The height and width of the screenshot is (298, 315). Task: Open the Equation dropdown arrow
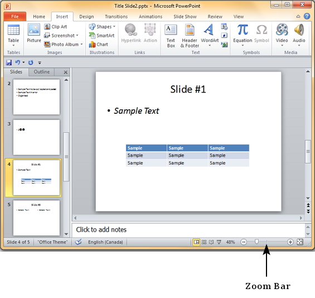243,45
